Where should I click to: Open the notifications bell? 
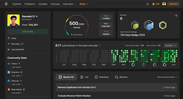[x=148, y=4]
